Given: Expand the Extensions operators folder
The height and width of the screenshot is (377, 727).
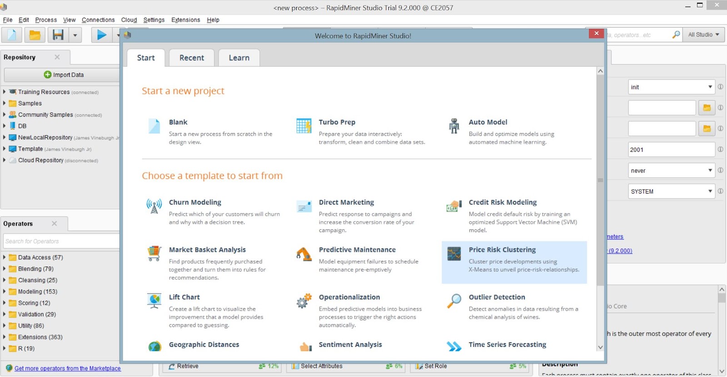Looking at the screenshot, I should (x=5, y=337).
